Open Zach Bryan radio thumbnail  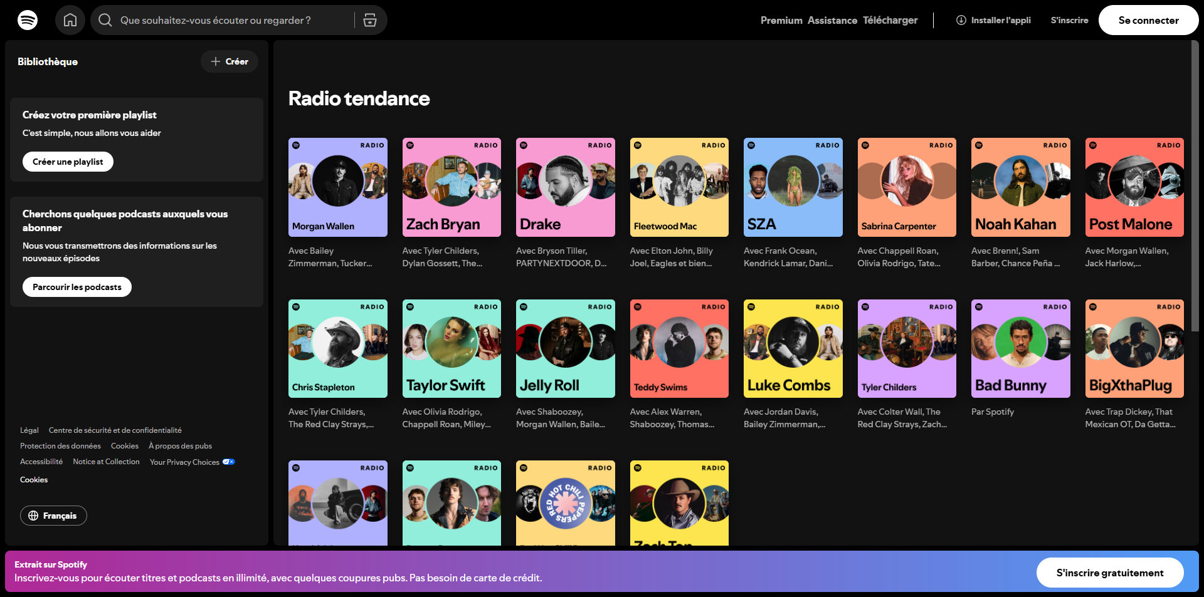[x=451, y=187]
